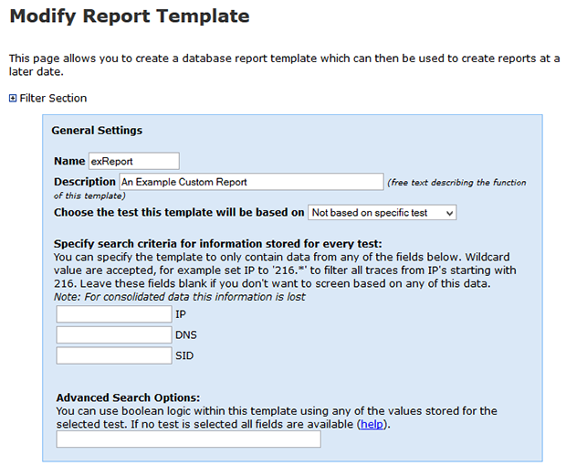
Task: Expand the Filter Section plus icon
Action: 13,99
